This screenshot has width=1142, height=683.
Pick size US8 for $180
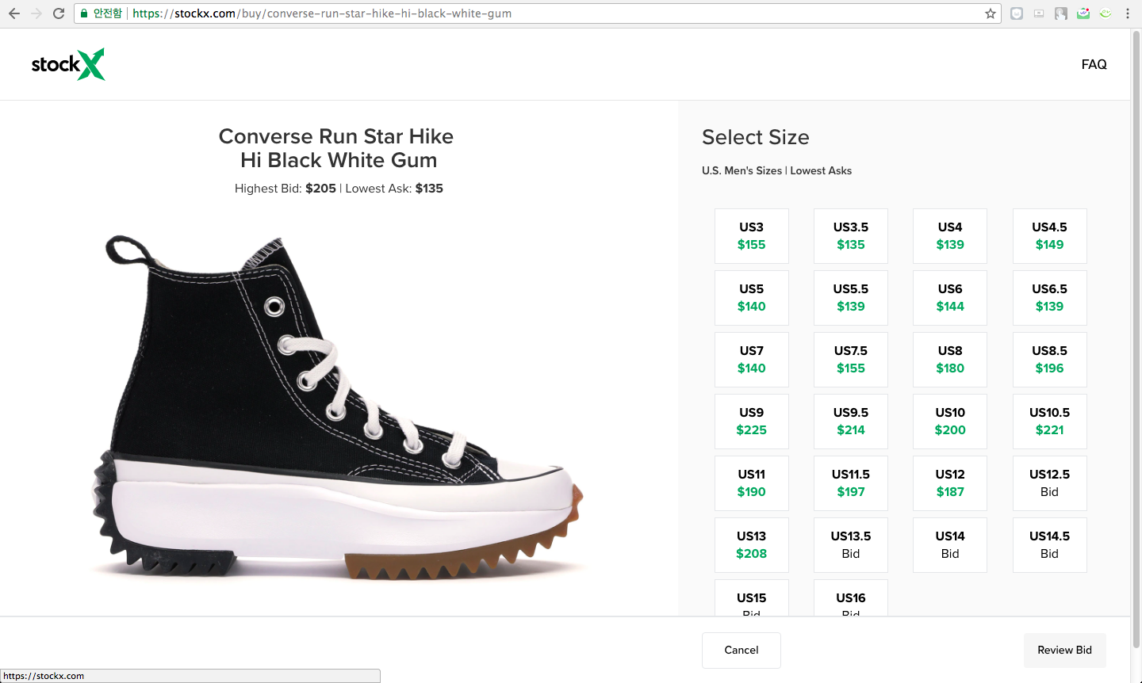pyautogui.click(x=950, y=360)
